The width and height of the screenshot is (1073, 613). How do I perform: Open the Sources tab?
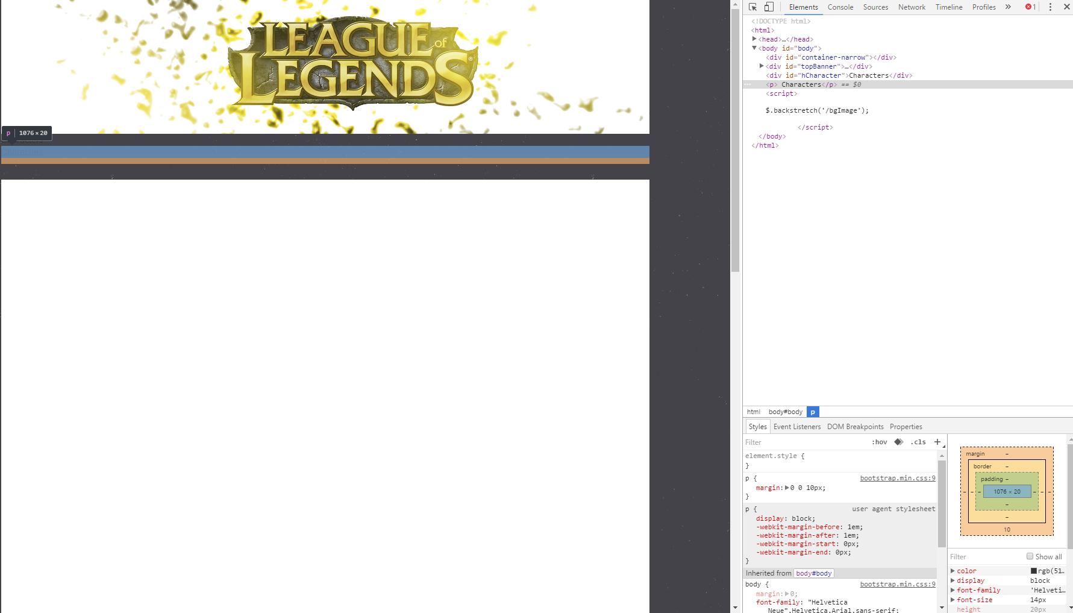(x=875, y=7)
